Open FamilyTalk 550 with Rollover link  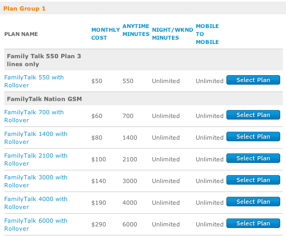[34, 81]
